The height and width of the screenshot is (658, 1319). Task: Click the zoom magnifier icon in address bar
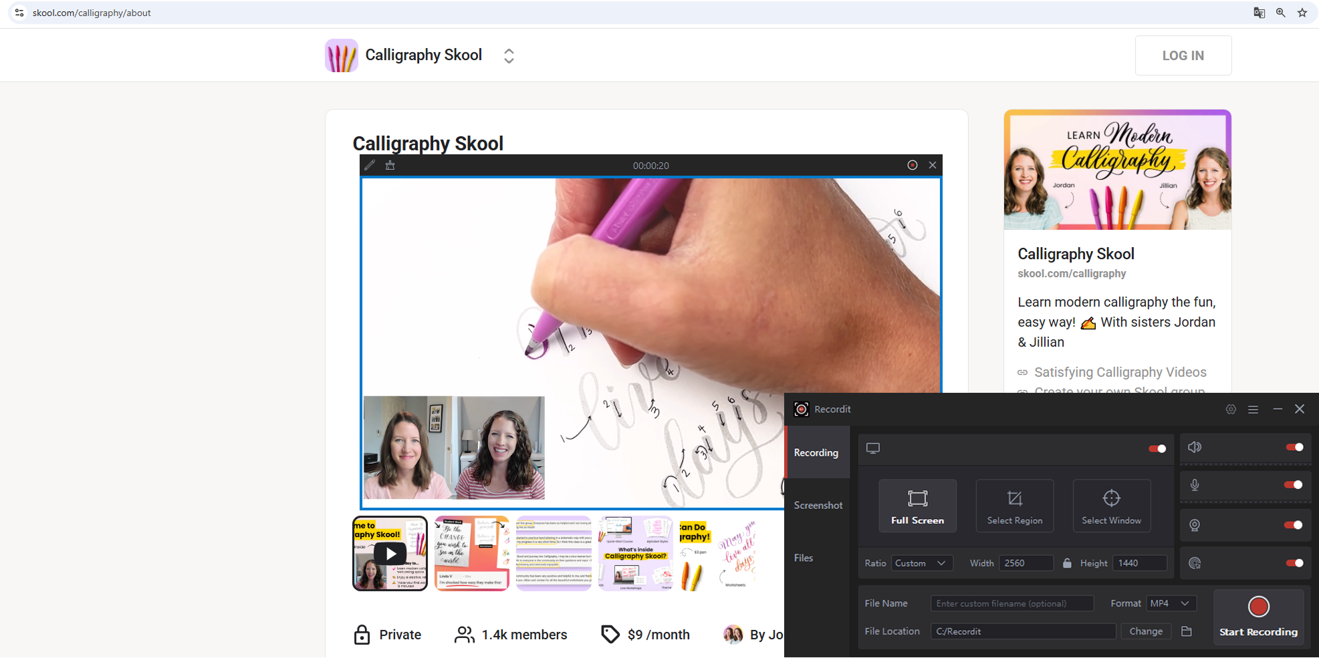[x=1281, y=13]
